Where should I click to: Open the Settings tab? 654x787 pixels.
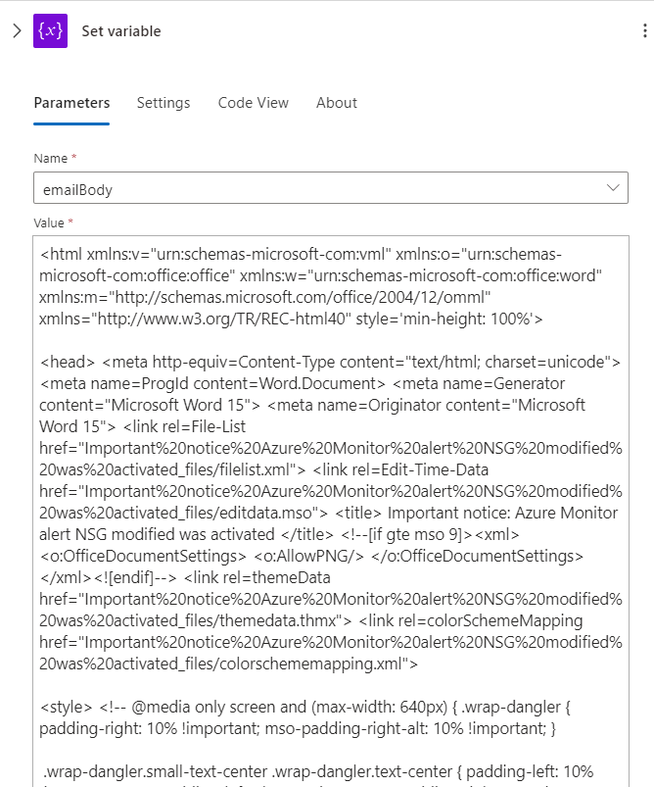point(163,103)
